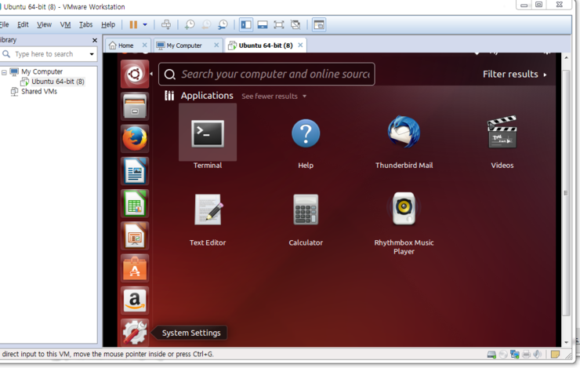Image resolution: width=580 pixels, height=368 pixels.
Task: Open LibreOffice Impress from launcher
Action: pyautogui.click(x=135, y=235)
